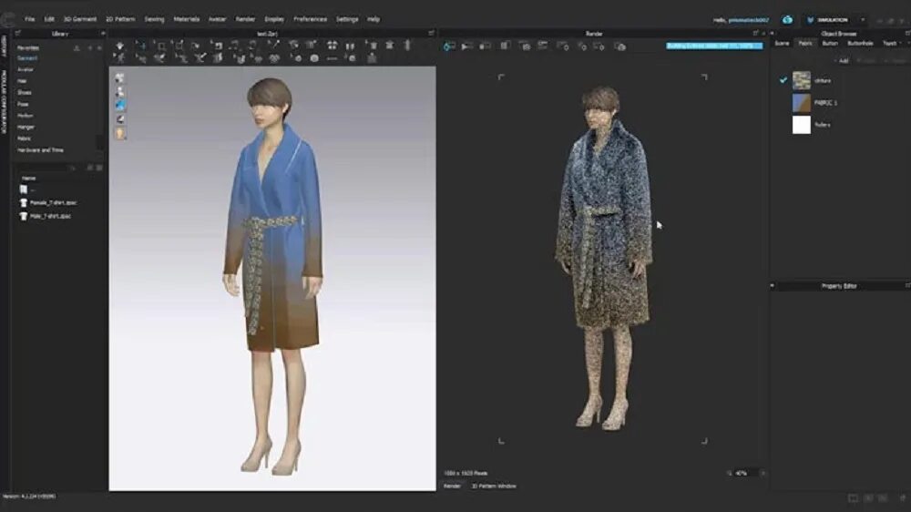Open the 2D Pattern menu

pos(120,19)
